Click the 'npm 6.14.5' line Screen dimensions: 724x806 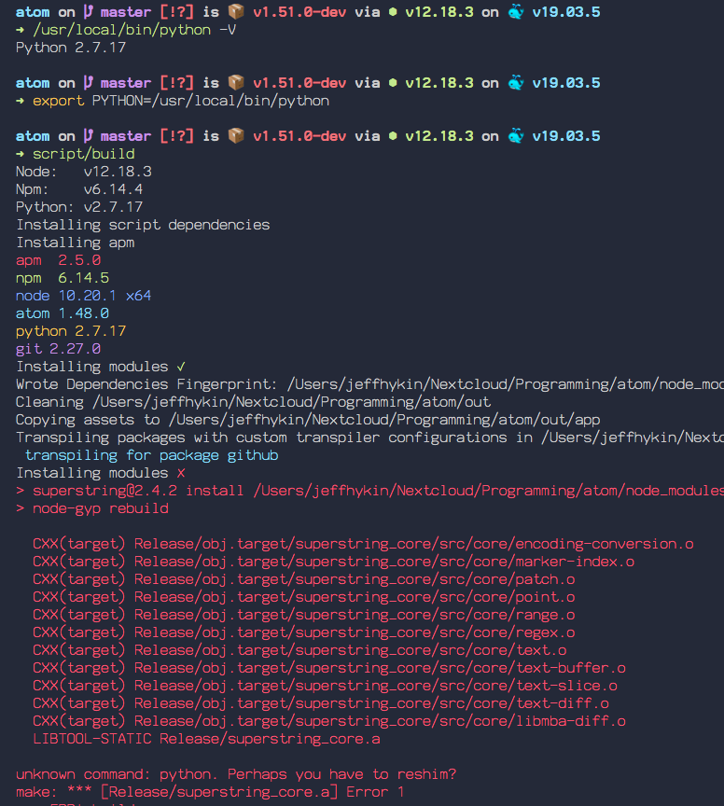click(x=63, y=278)
